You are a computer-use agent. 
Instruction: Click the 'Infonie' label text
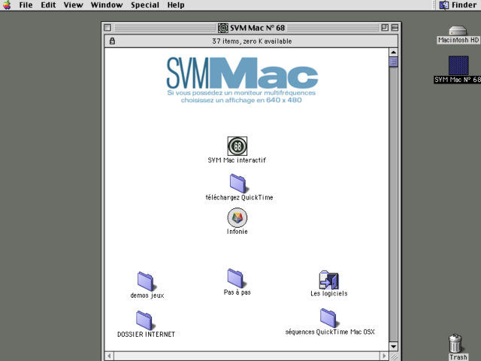[x=237, y=232]
